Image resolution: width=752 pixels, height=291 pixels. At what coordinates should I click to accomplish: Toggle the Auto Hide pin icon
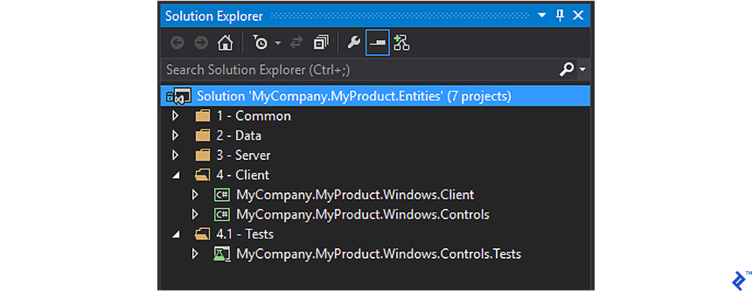(x=560, y=15)
